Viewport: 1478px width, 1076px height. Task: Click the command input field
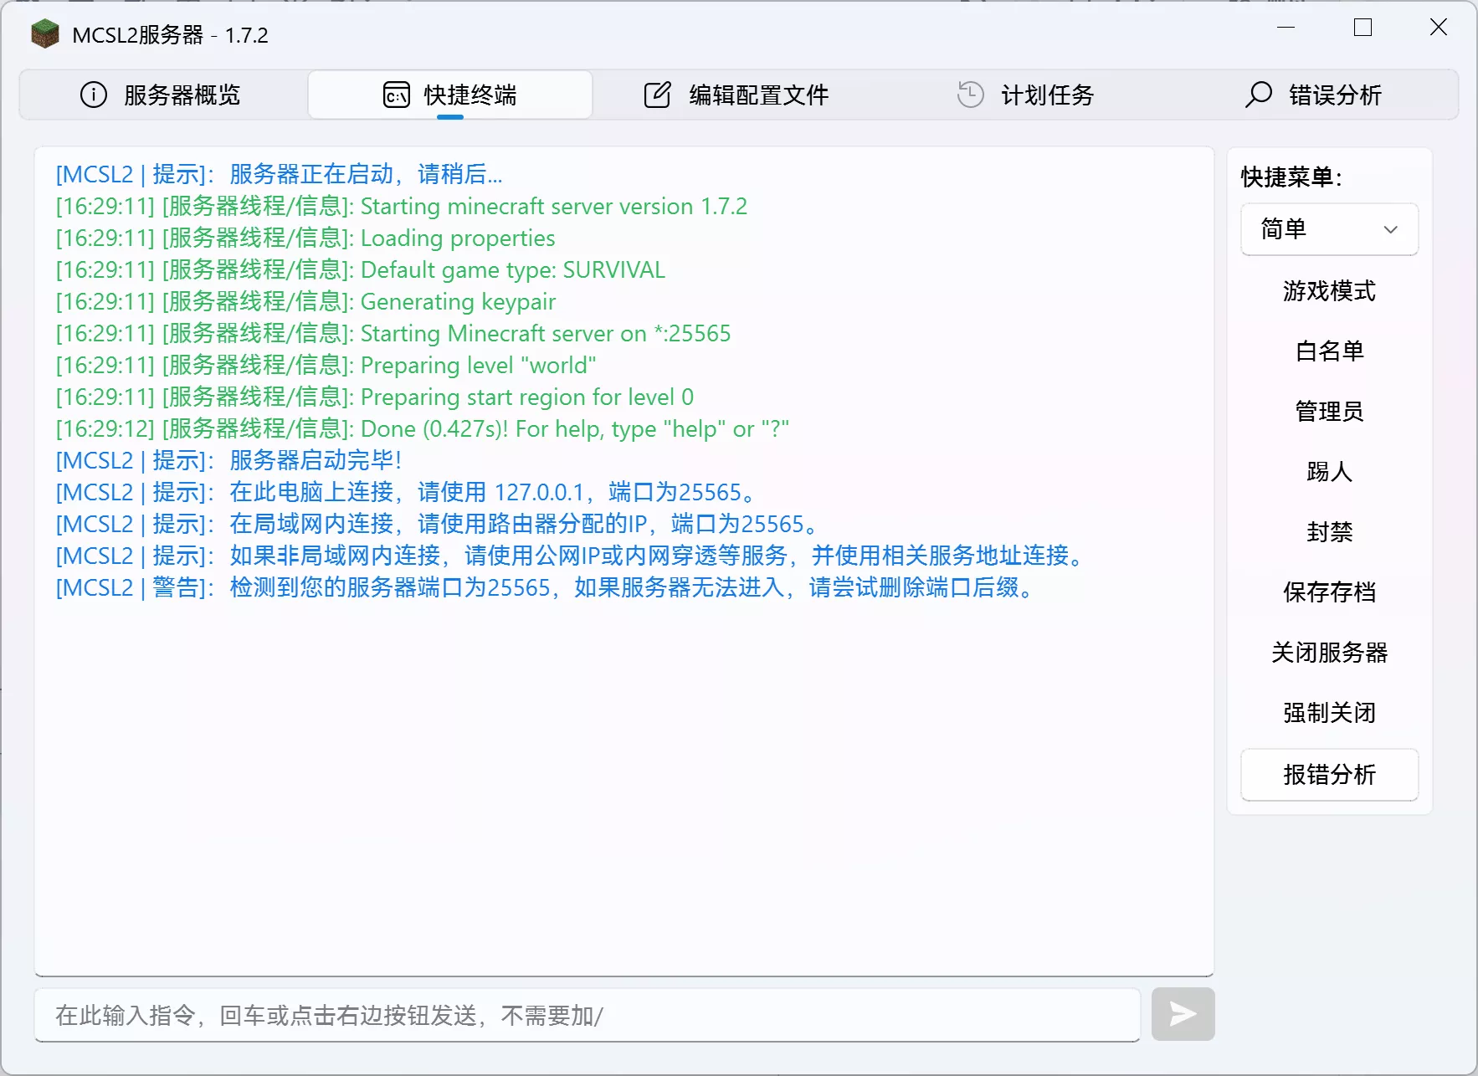586,1014
